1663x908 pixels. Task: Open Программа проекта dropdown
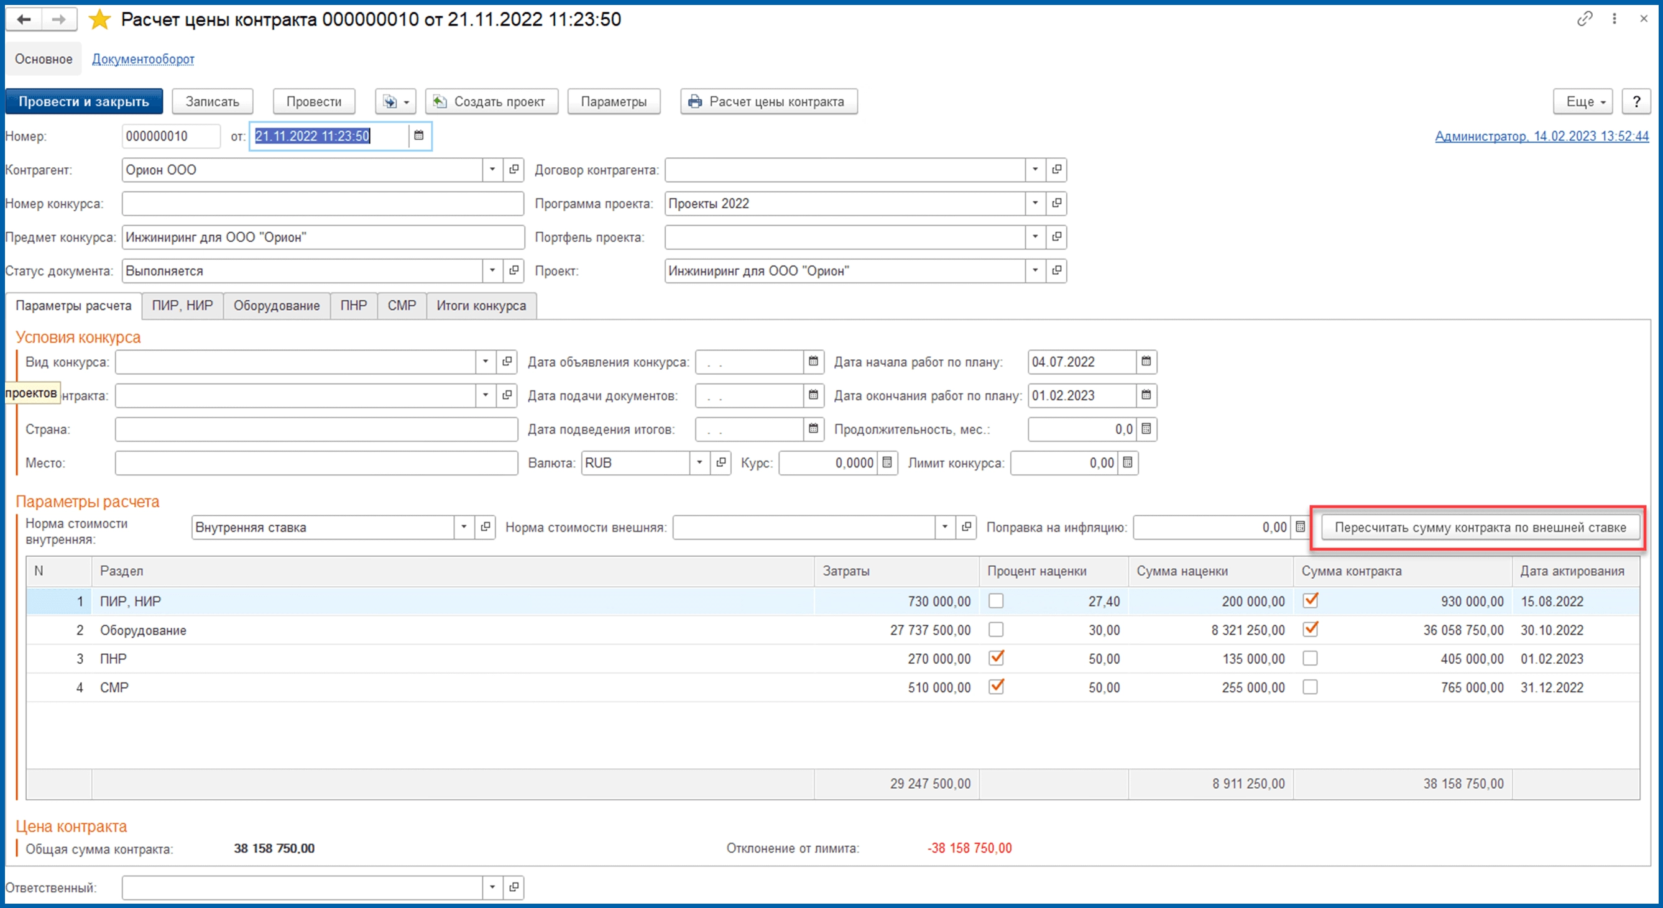(x=1035, y=203)
